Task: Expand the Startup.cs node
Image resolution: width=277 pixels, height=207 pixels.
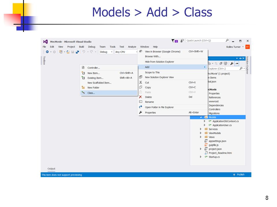Action: (201, 157)
